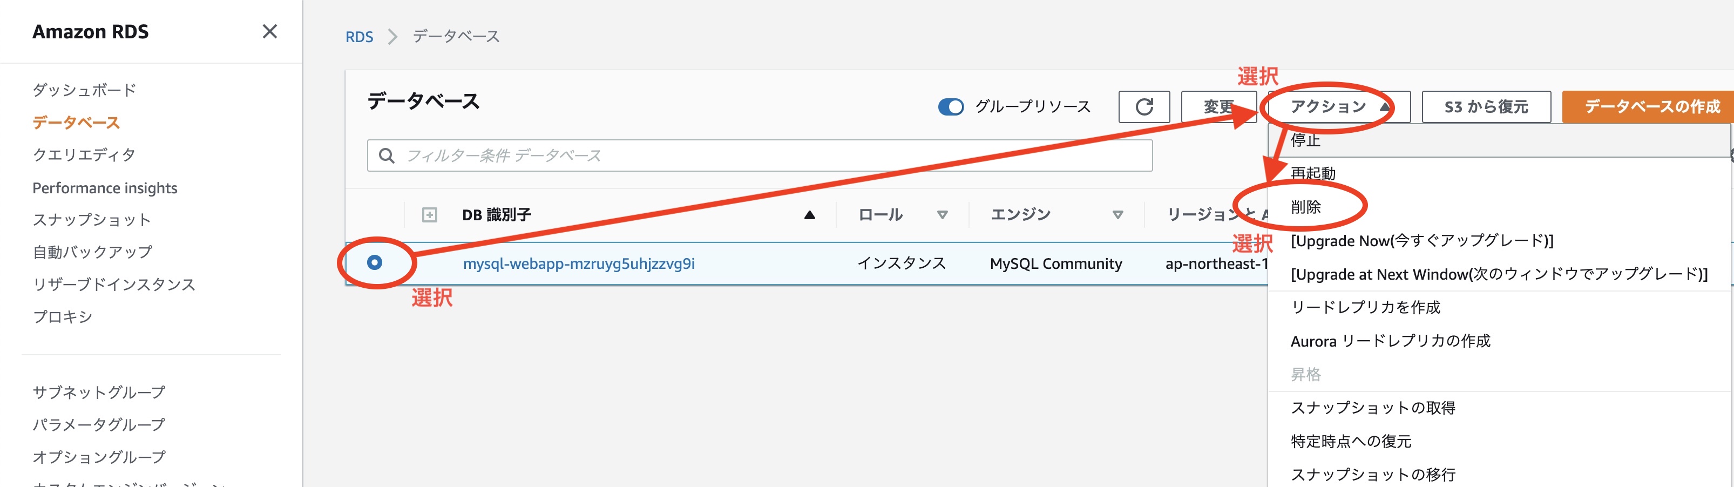The width and height of the screenshot is (1734, 487).
Task: Open the RDS breadcrumb link
Action: point(359,36)
